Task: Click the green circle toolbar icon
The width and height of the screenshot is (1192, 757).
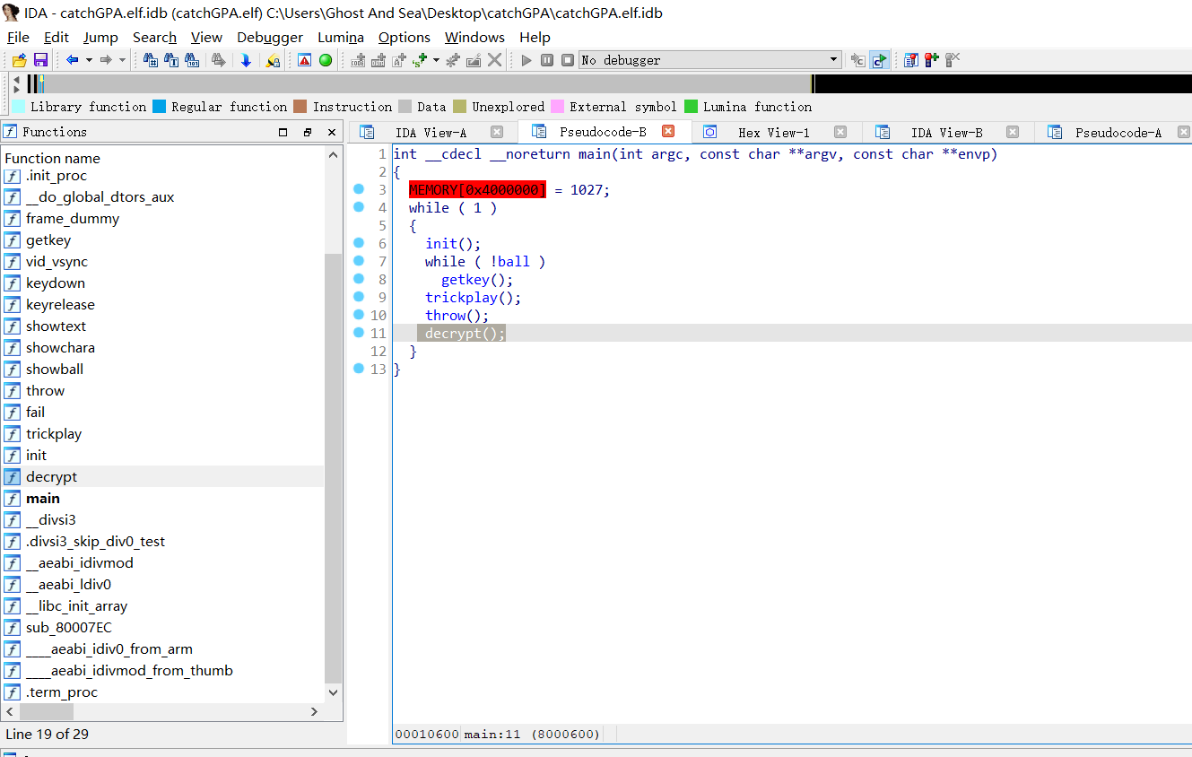Action: click(x=326, y=60)
